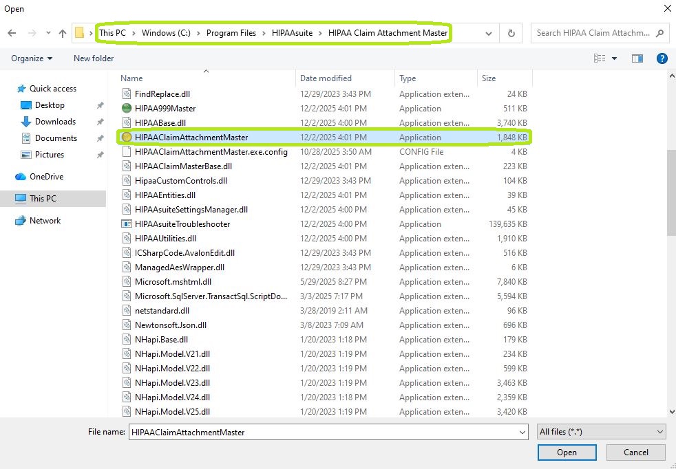The width and height of the screenshot is (676, 469).
Task: Select FindReplace.dll file icon
Action: [x=126, y=94]
